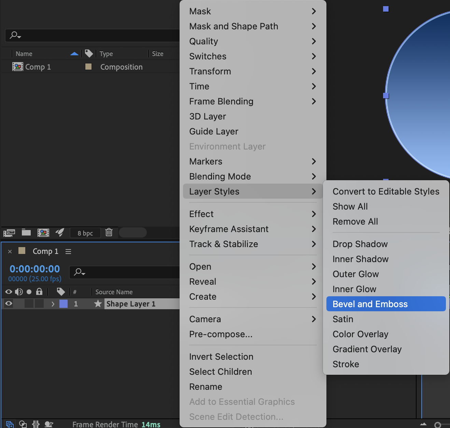Viewport: 450px width, 428px height.
Task: Create a new folder in Project panel
Action: click(26, 232)
